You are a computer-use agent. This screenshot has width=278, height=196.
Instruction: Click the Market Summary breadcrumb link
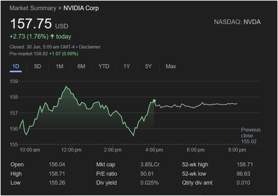pyautogui.click(x=33, y=8)
